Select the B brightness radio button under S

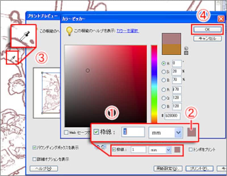click(x=164, y=80)
